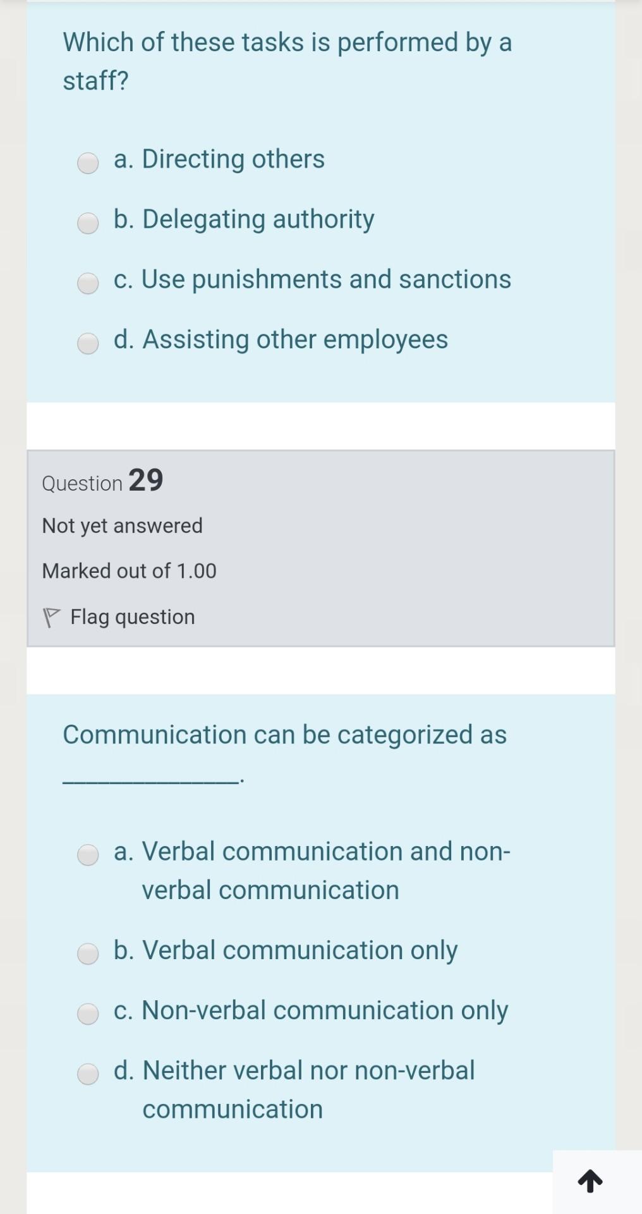Click the staff task question text
The height and width of the screenshot is (1214, 642).
[x=288, y=61]
